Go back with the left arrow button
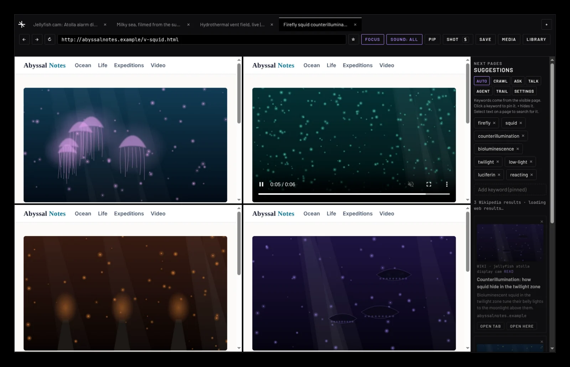 (x=24, y=40)
